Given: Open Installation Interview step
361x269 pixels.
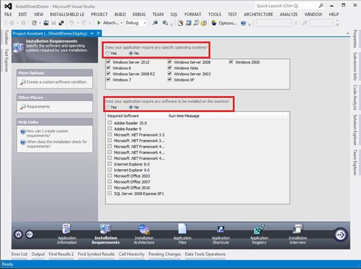Looking at the screenshot, I should pyautogui.click(x=298, y=234).
